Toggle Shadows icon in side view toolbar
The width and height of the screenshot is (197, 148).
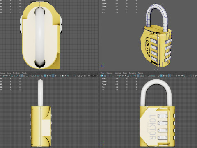click(x=58, y=76)
